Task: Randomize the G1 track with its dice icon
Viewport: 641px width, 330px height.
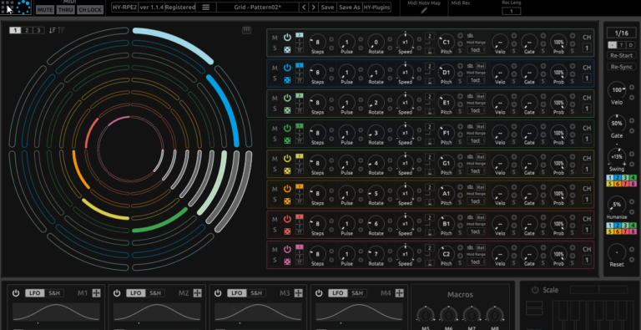Action: [x=287, y=170]
